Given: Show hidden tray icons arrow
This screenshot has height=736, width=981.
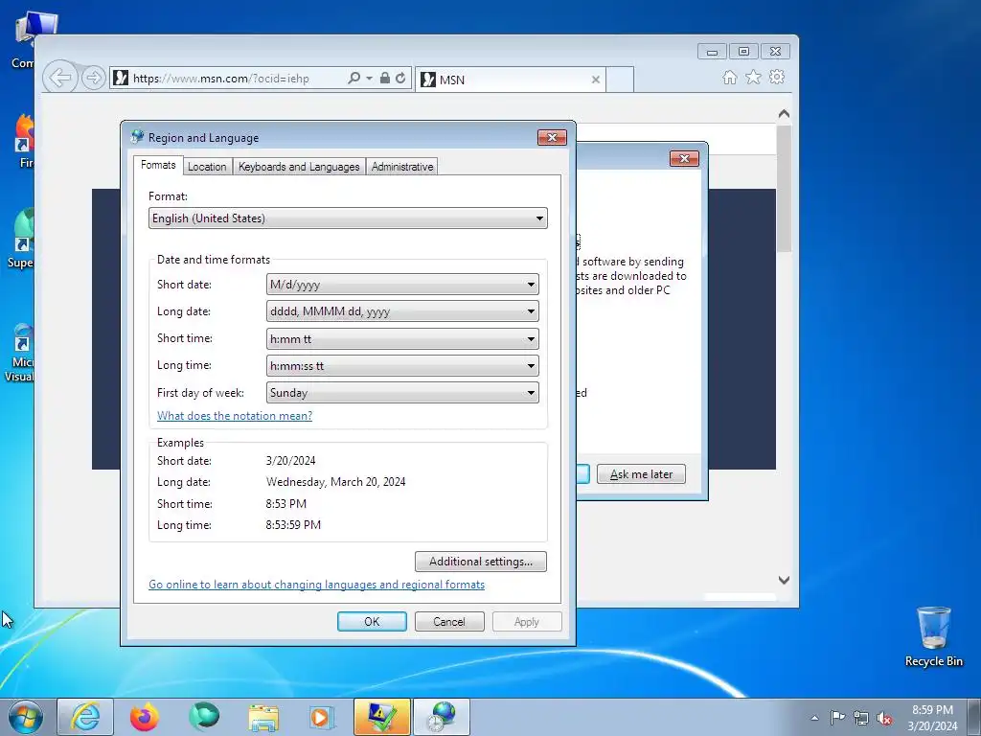Looking at the screenshot, I should 814,718.
